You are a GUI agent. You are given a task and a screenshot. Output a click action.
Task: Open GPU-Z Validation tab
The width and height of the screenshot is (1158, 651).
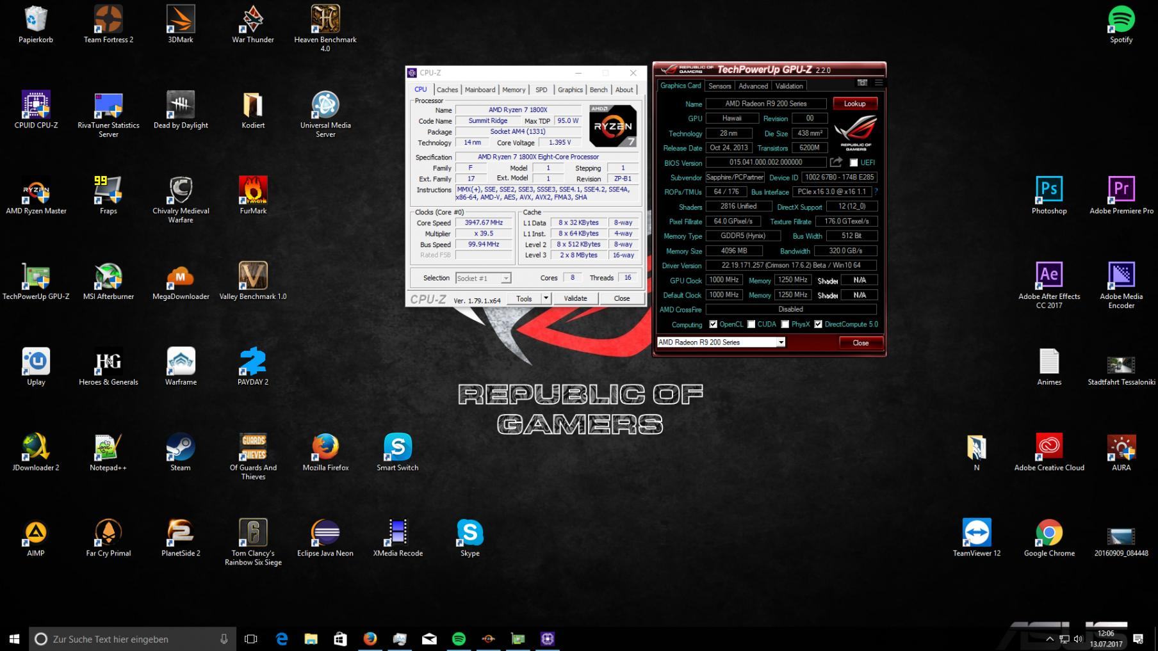pos(788,86)
